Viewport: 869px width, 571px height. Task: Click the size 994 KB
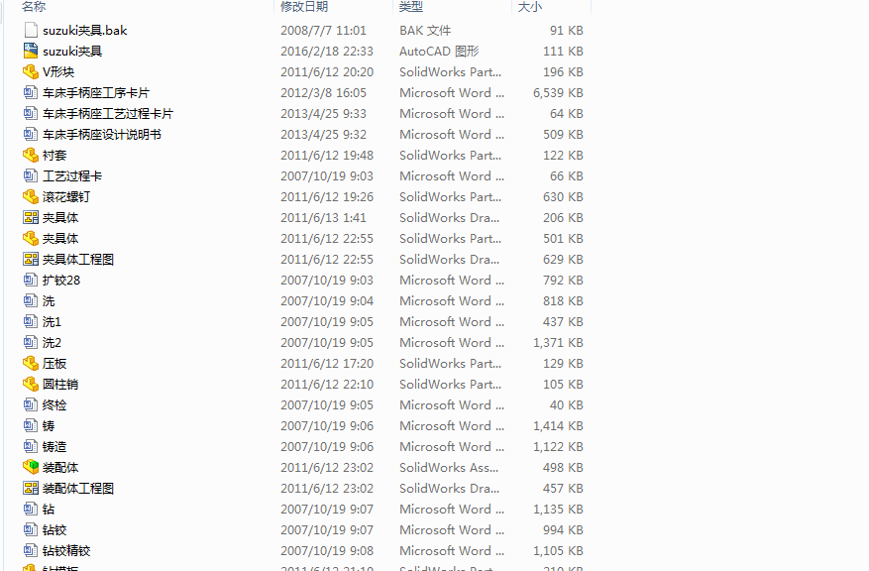[563, 529]
